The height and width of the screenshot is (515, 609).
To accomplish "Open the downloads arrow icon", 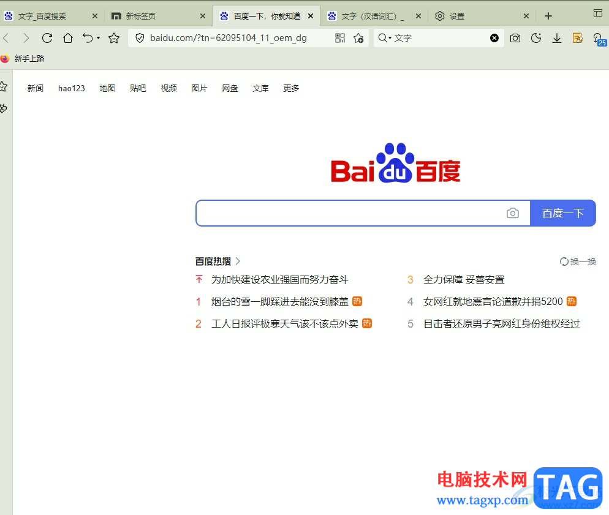I will (x=557, y=38).
